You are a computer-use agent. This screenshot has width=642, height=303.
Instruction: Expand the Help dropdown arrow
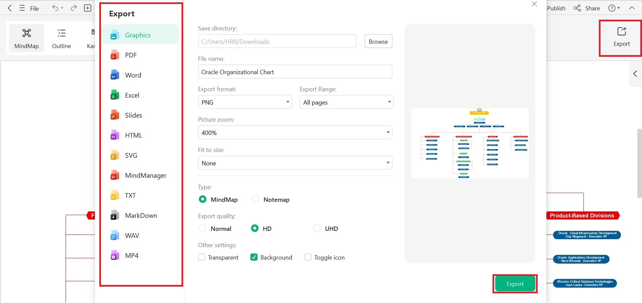pos(619,8)
